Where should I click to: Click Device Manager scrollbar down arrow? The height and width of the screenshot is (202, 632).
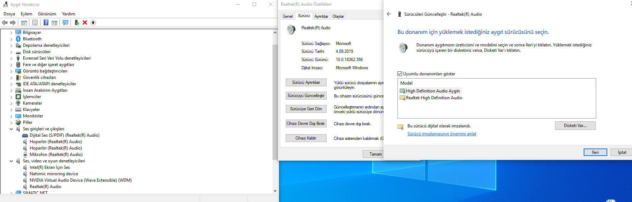click(275, 191)
